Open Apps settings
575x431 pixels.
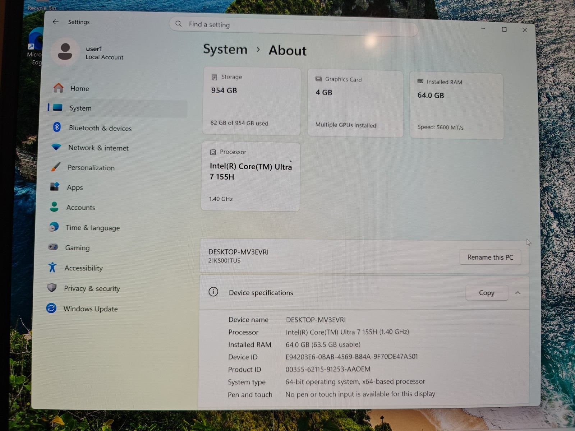(x=115, y=187)
